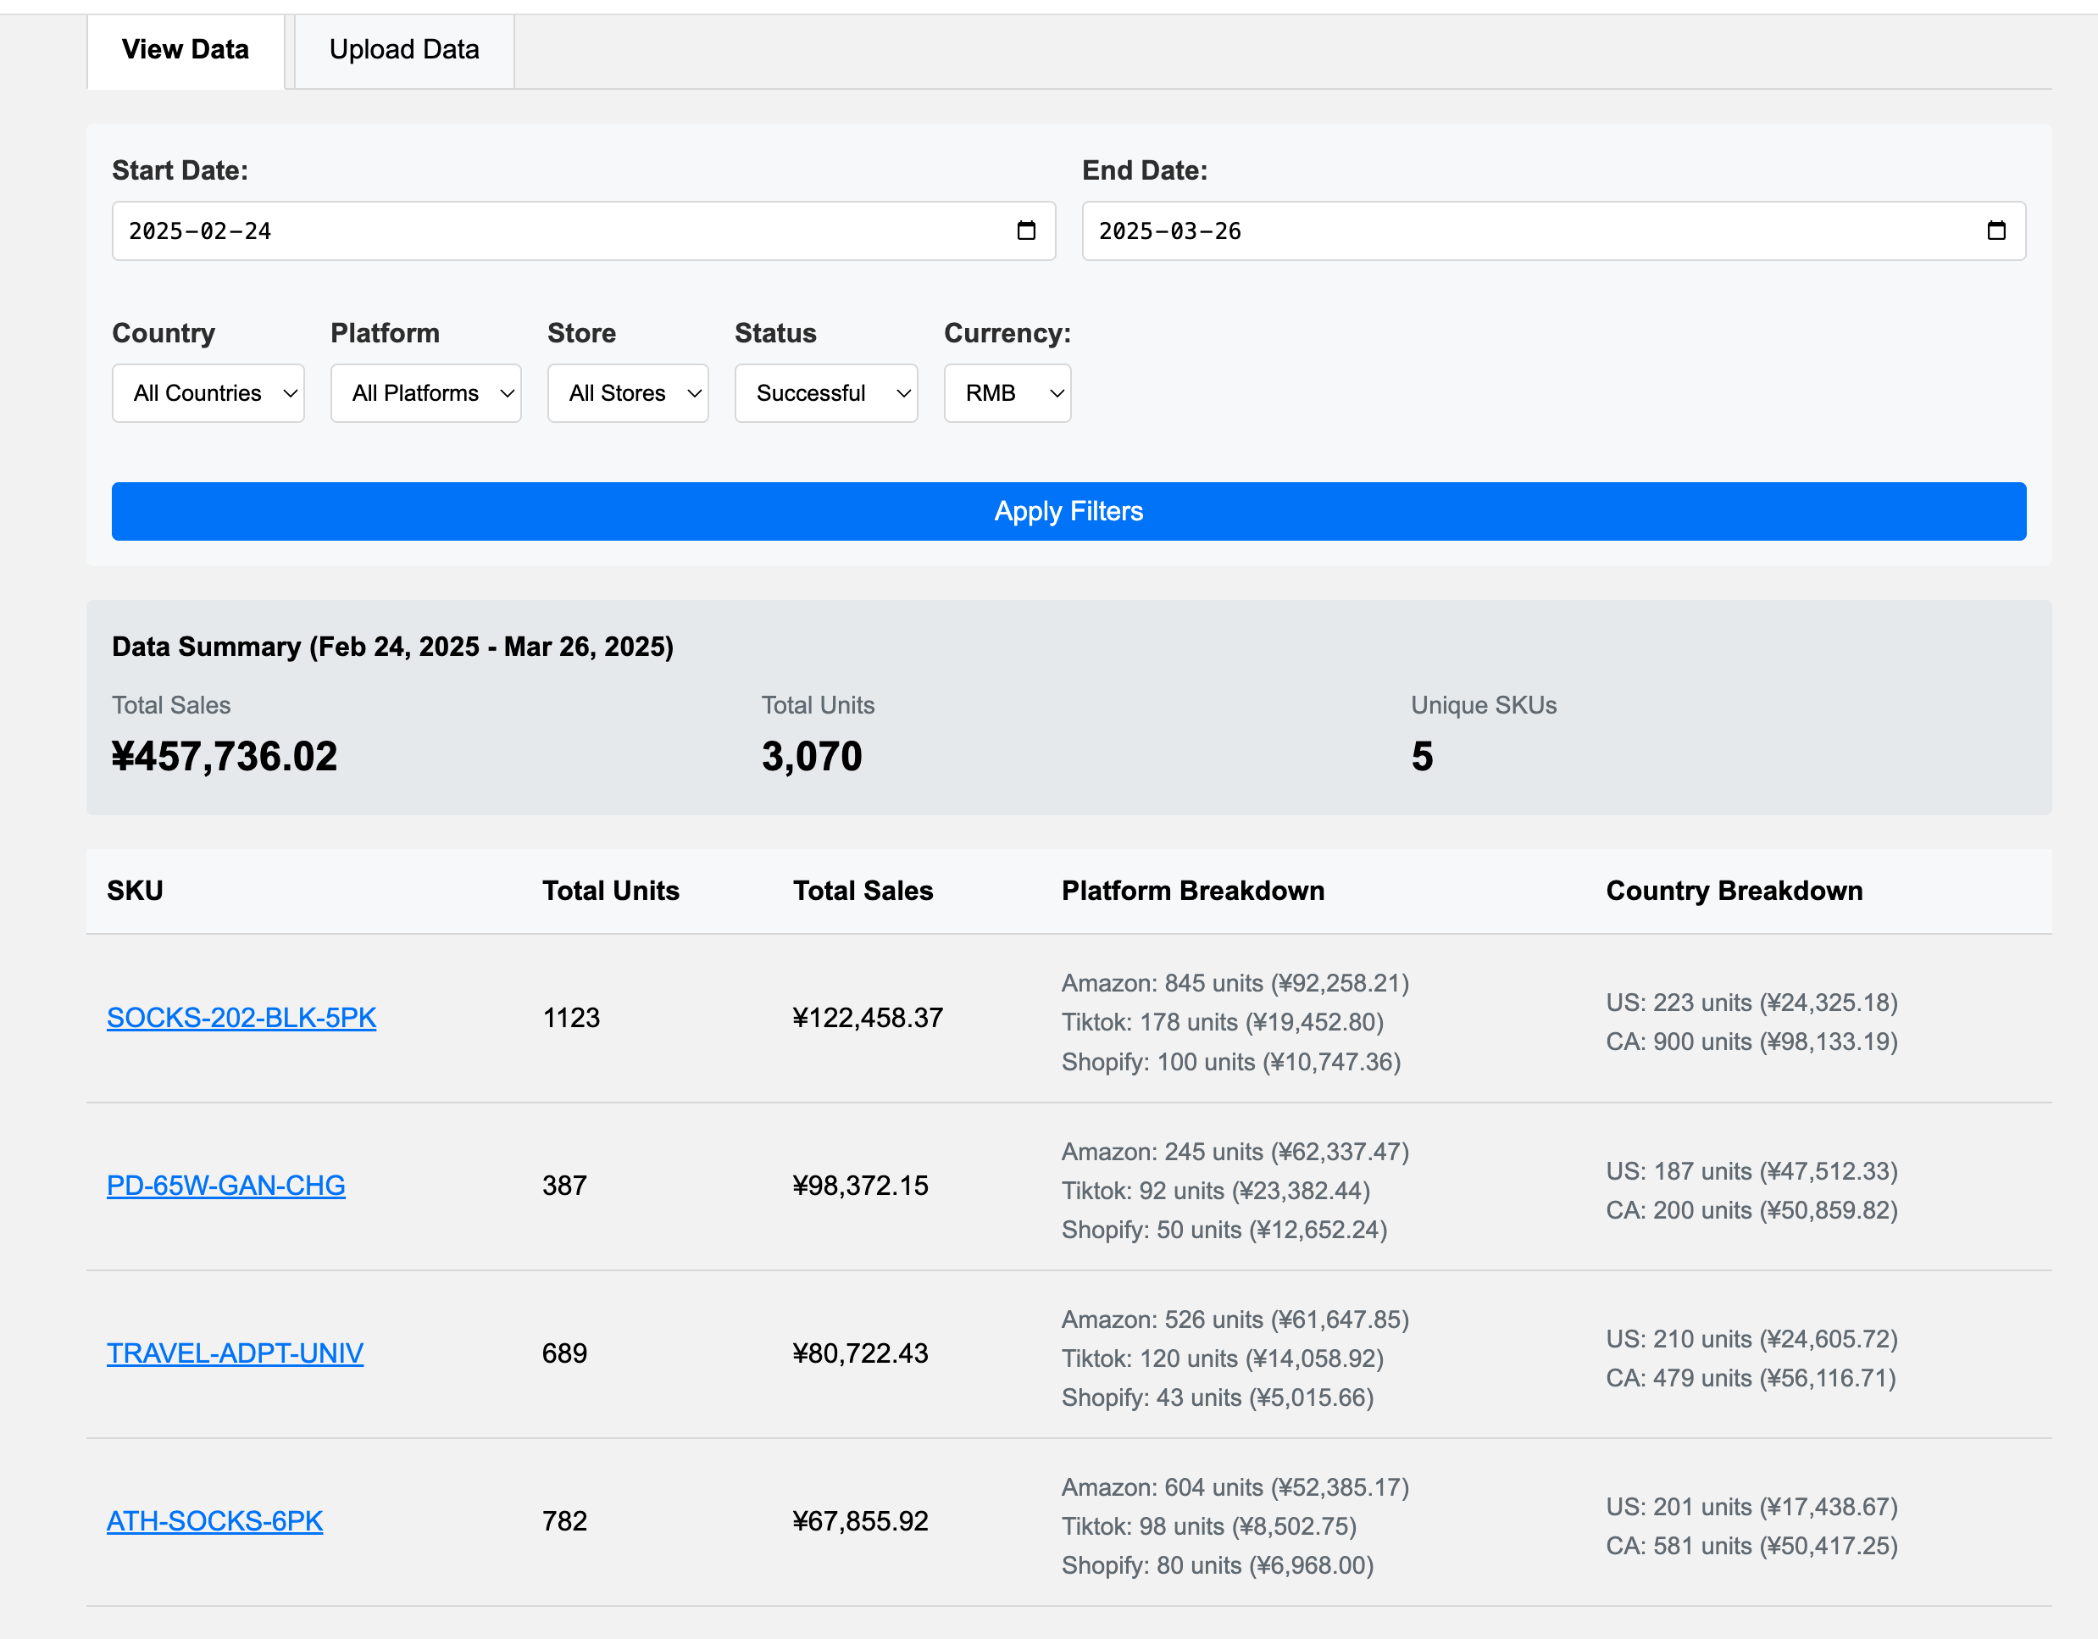Click total sales ¥122,458.37 cell

(869, 1018)
